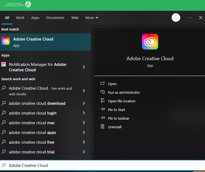Click the Pin to taskbar pin icon
The image size is (205, 172).
103,118
